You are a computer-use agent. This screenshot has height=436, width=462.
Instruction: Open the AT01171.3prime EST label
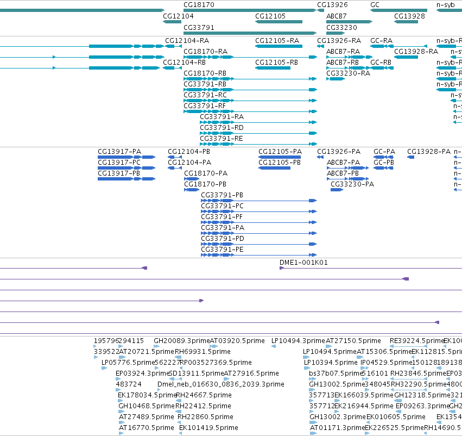(338, 428)
